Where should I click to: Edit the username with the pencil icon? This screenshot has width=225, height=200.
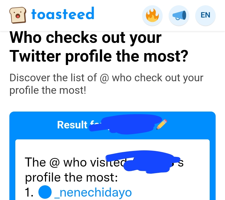tap(162, 124)
